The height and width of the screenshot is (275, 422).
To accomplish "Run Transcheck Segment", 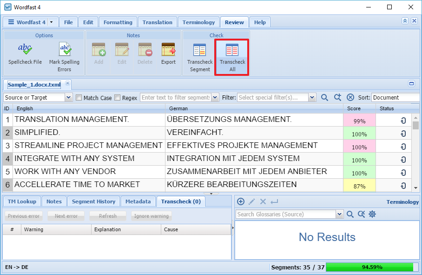I will (x=200, y=57).
